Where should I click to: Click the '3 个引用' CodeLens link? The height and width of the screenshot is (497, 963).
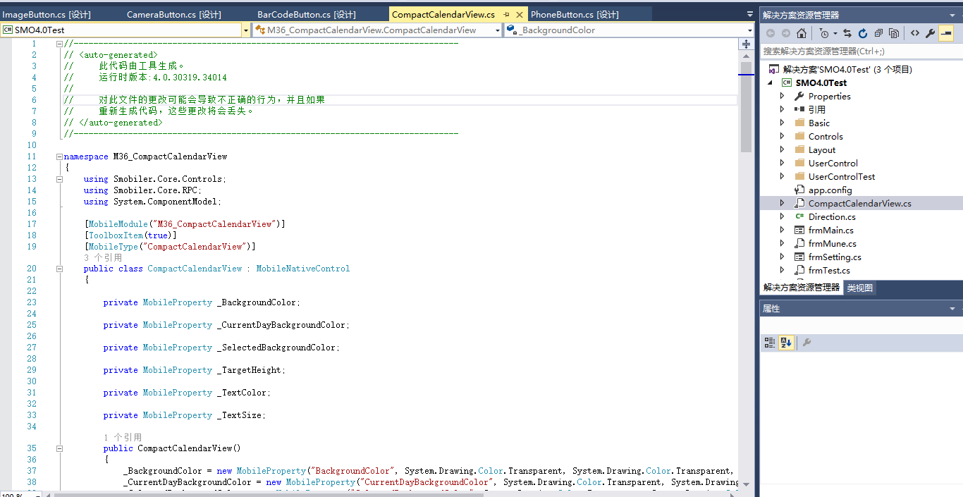pyautogui.click(x=102, y=258)
